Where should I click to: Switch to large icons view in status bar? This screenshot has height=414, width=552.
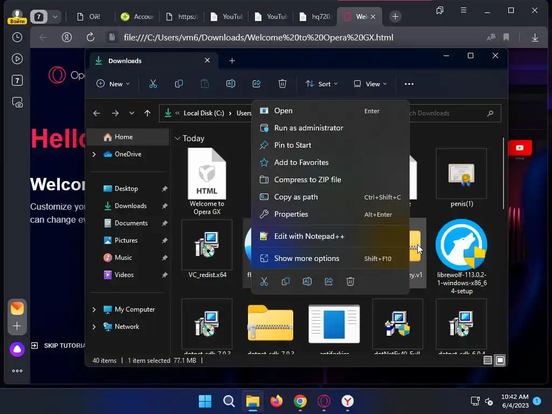coord(500,360)
